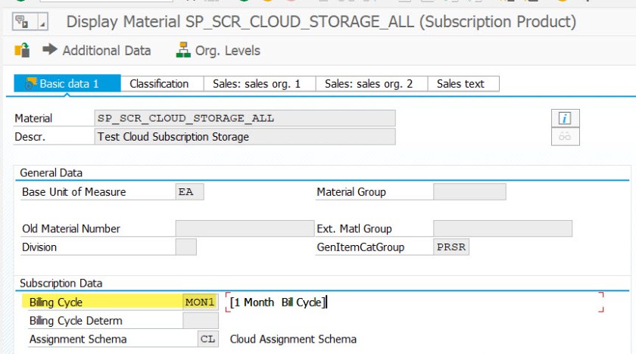Click the other material icon in toolbar
This screenshot has height=354, width=636.
click(x=22, y=51)
